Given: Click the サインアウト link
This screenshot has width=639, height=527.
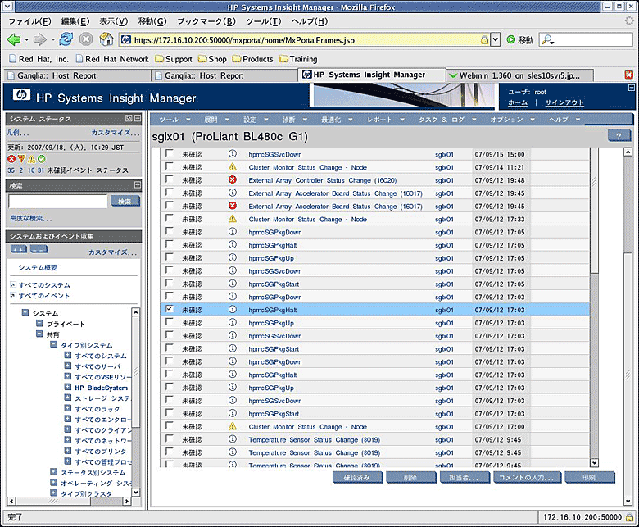Looking at the screenshot, I should (564, 102).
